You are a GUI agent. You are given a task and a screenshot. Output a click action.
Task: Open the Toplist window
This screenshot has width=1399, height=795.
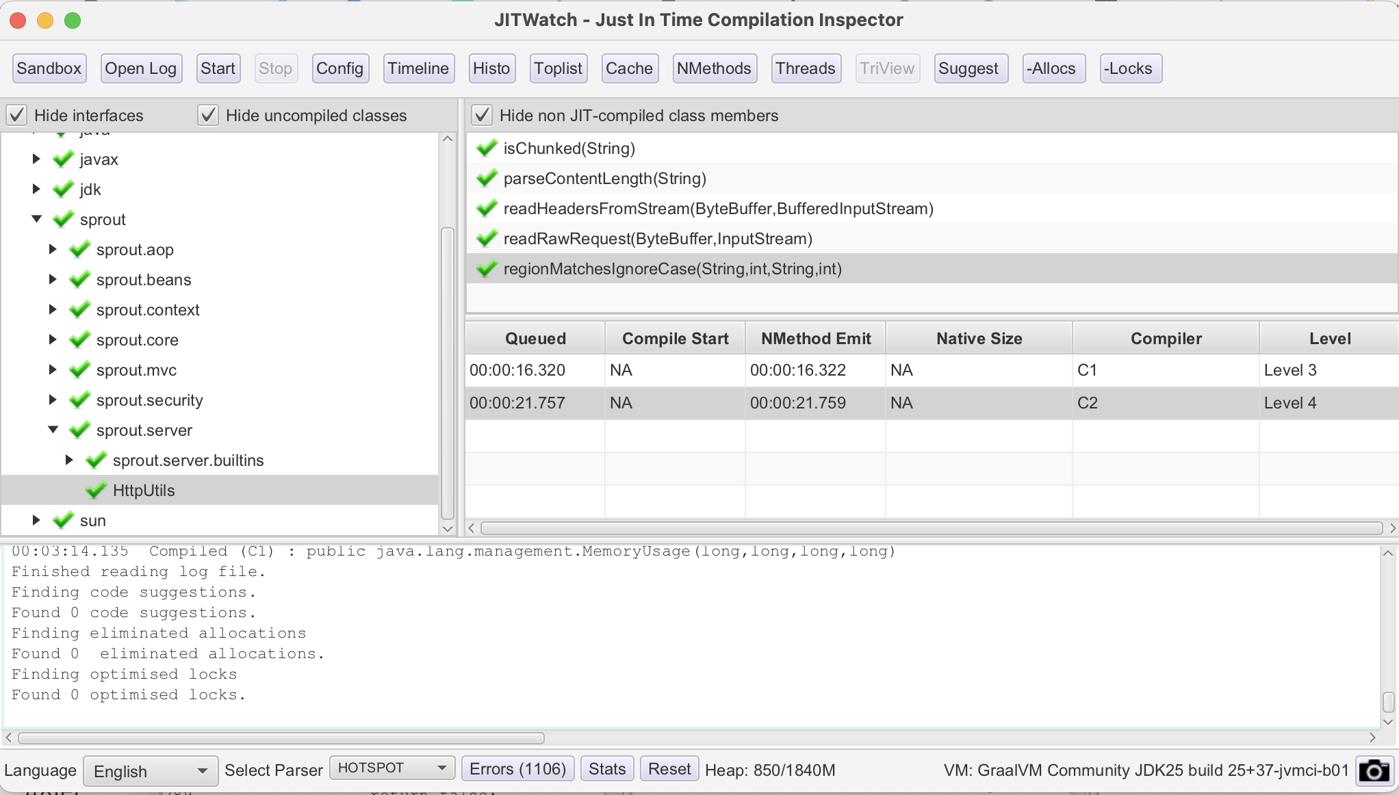click(558, 68)
